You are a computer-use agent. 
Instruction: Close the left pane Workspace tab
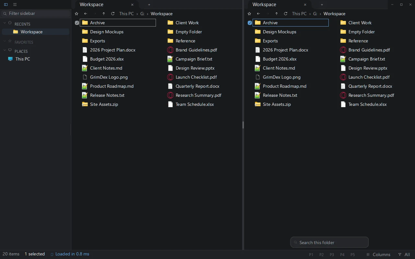(x=132, y=5)
